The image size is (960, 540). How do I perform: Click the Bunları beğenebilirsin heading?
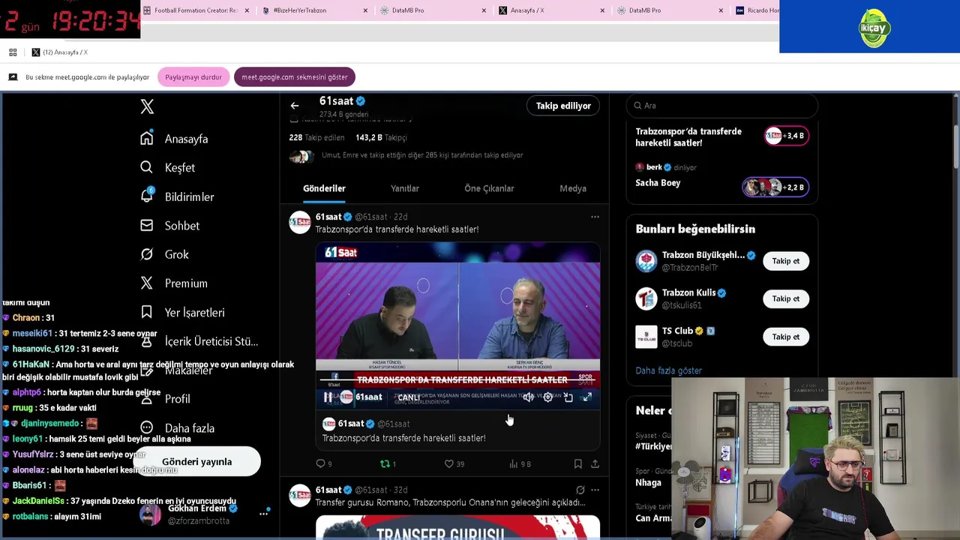click(x=695, y=229)
